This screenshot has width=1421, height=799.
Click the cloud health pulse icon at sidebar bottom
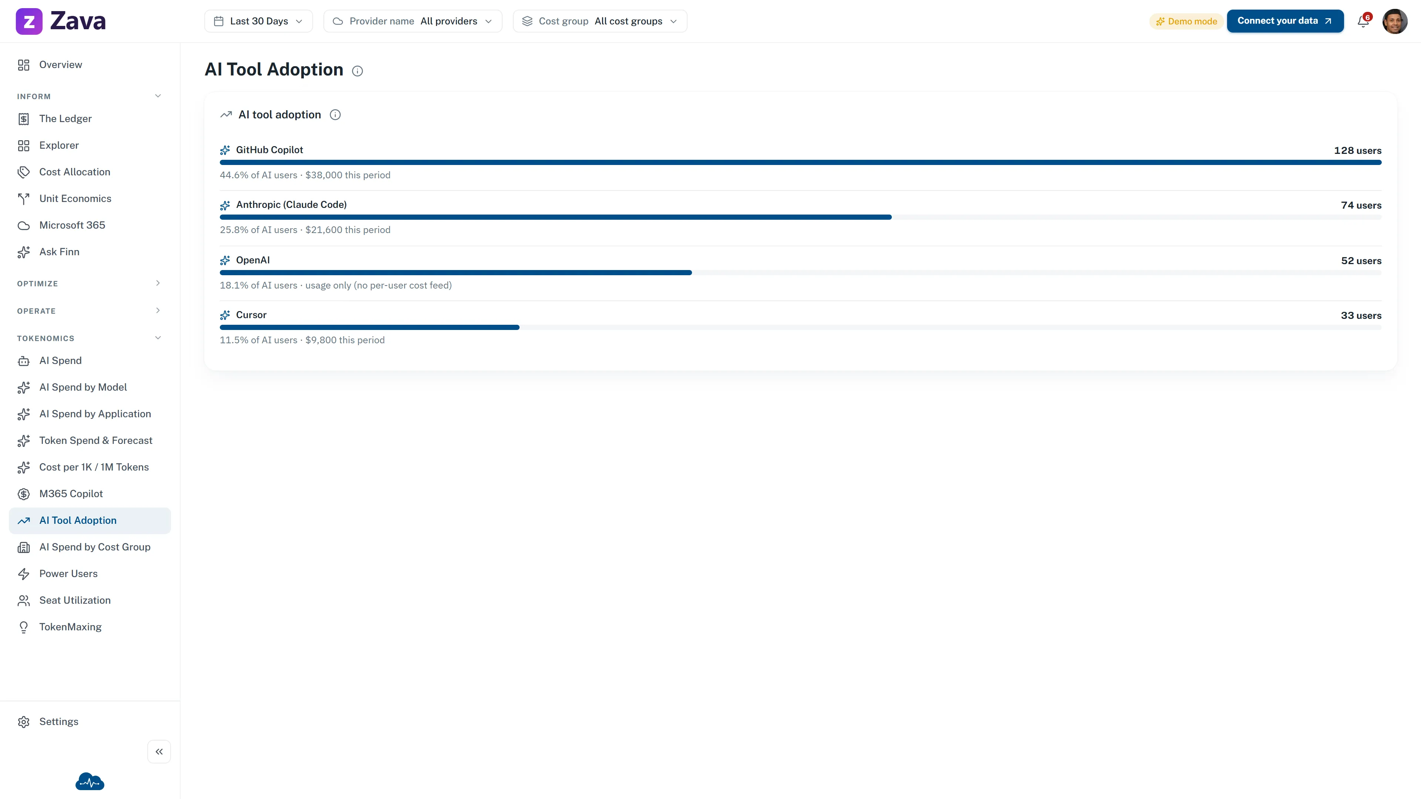point(90,781)
